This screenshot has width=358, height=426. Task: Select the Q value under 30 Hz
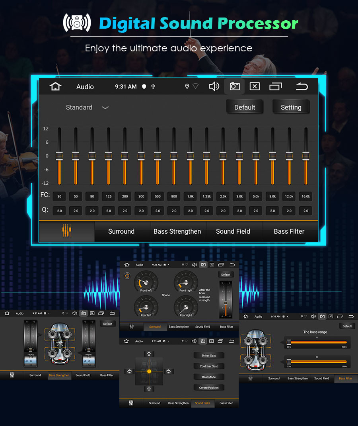59,211
